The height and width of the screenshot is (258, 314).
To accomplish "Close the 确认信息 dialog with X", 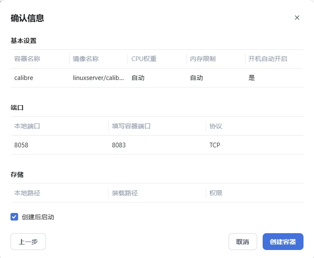I will [x=297, y=18].
